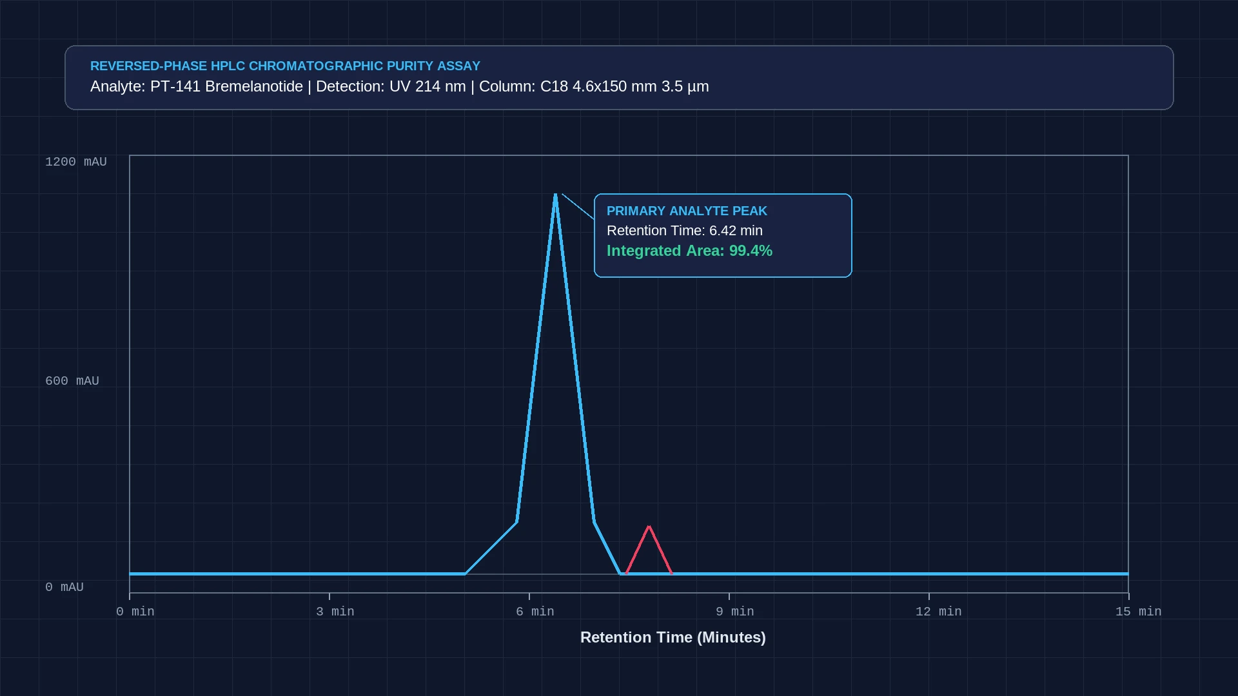The width and height of the screenshot is (1238, 696).
Task: Click the callout leader line near peak
Action: click(578, 206)
